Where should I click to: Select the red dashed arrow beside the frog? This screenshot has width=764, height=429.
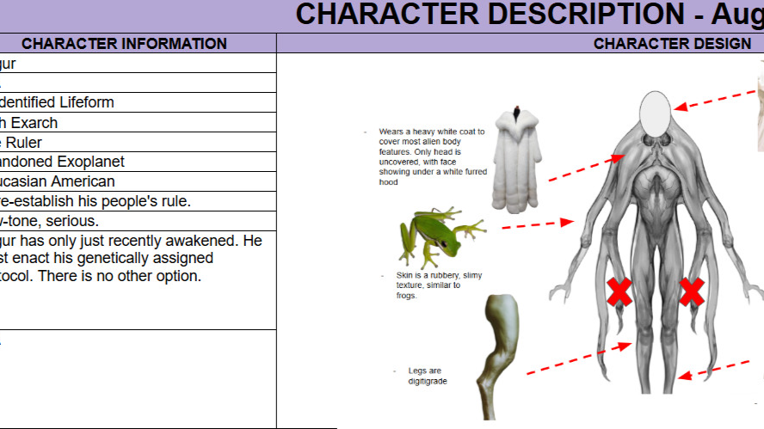tap(537, 224)
